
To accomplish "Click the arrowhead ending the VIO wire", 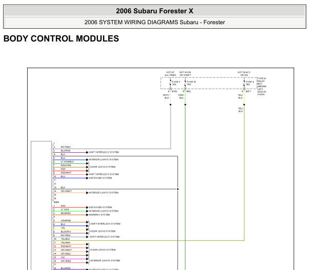I will point(87,259).
